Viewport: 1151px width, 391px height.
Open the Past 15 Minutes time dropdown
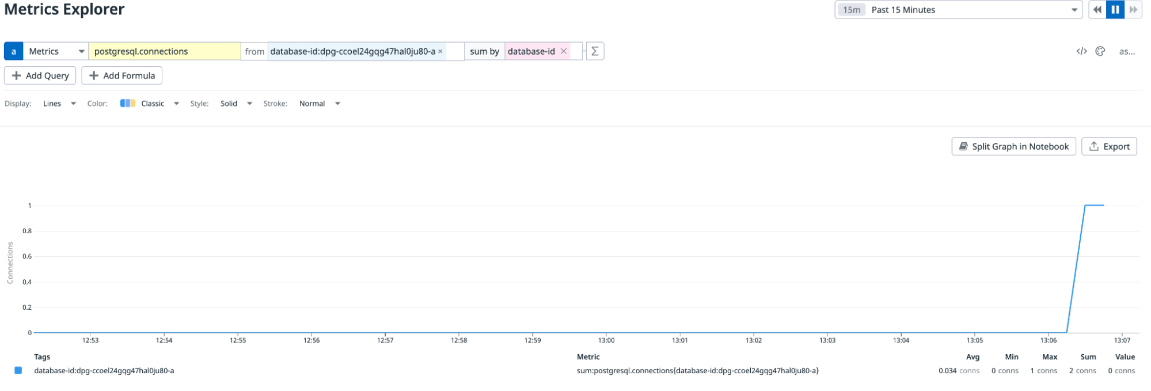click(959, 10)
